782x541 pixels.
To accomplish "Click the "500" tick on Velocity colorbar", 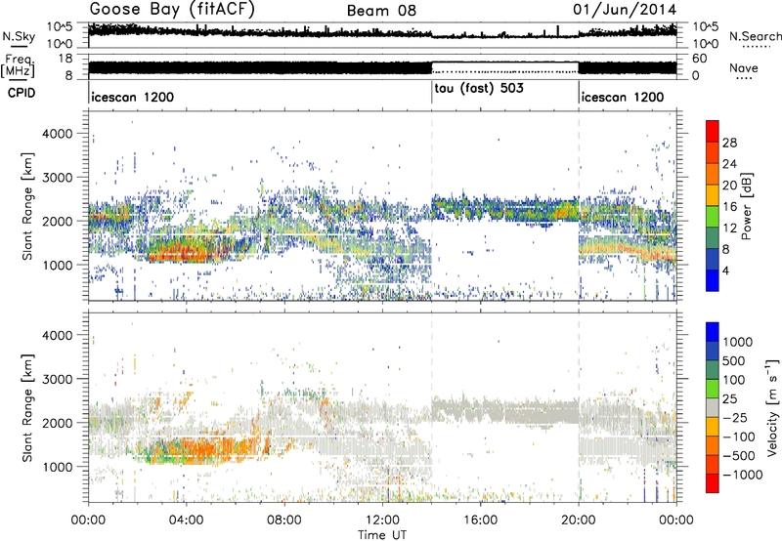I will (734, 361).
